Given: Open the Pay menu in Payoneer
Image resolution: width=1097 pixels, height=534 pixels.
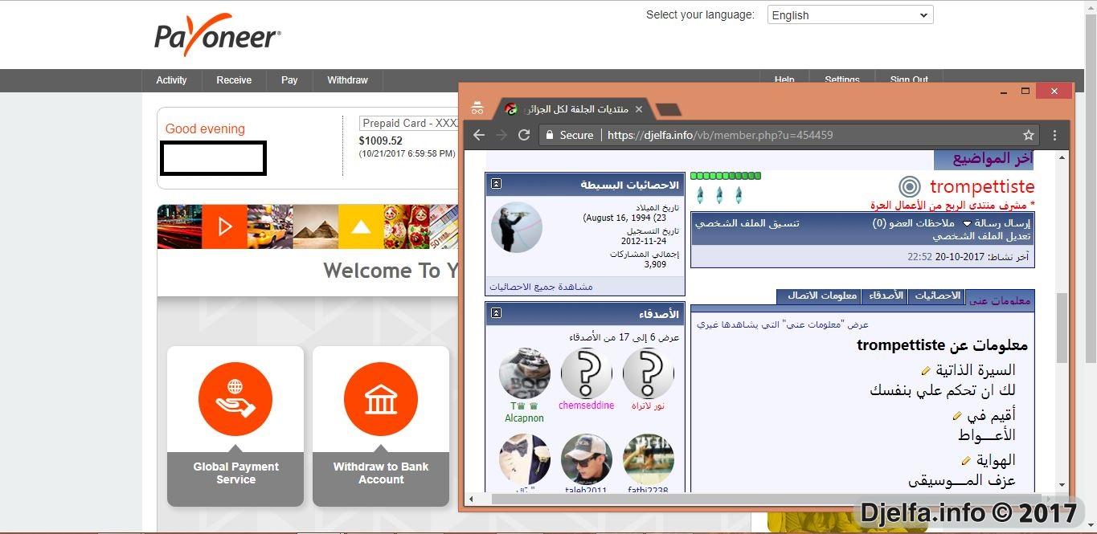Looking at the screenshot, I should (x=289, y=80).
